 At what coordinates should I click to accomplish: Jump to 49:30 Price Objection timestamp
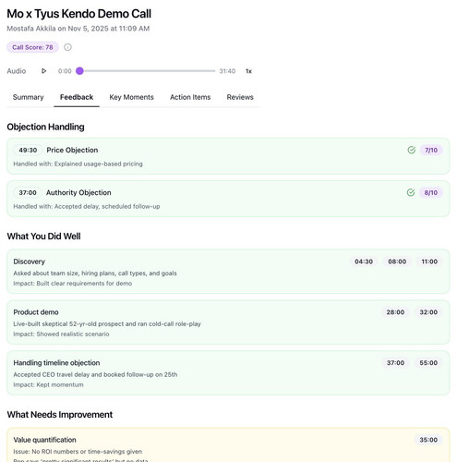[28, 150]
